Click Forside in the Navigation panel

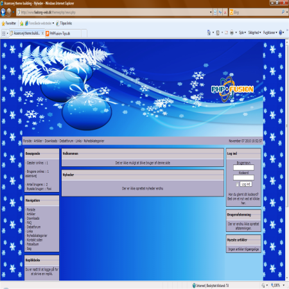[x=31, y=209]
